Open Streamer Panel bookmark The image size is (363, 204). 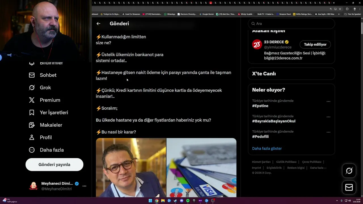283,14
